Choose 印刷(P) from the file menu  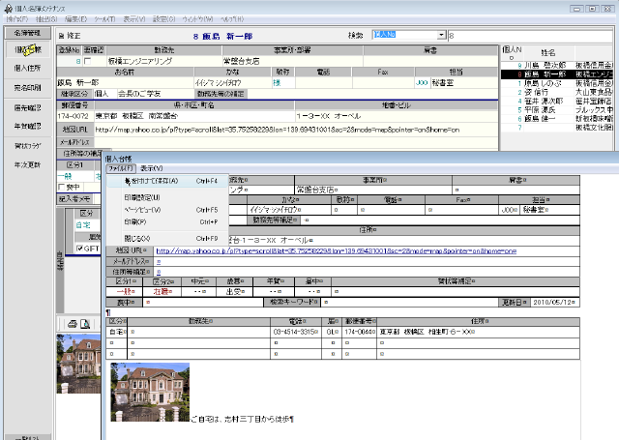click(167, 222)
